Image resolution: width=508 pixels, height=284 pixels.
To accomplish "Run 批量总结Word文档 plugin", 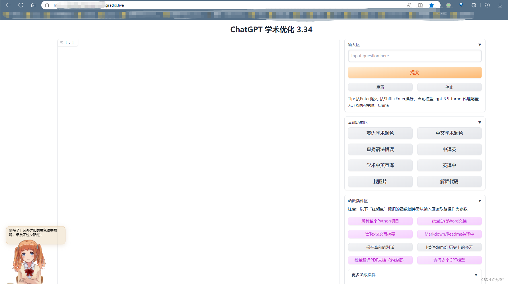I will pyautogui.click(x=449, y=221).
